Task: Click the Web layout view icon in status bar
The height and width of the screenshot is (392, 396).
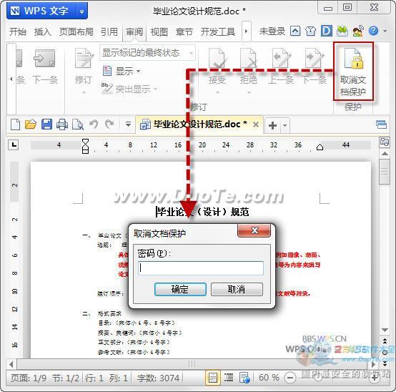Action: 244,378
